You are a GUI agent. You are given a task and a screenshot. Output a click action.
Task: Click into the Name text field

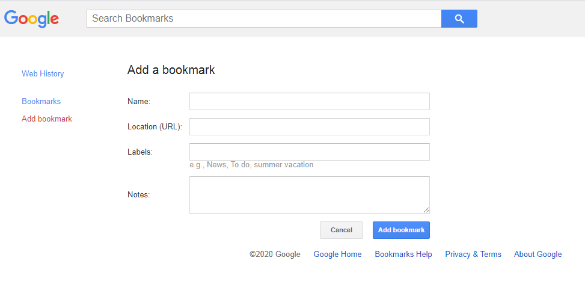tap(309, 102)
